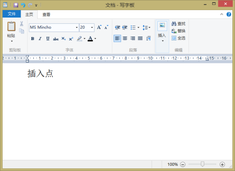Click the Grow font size icon
The height and width of the screenshot is (171, 235).
coord(99,27)
